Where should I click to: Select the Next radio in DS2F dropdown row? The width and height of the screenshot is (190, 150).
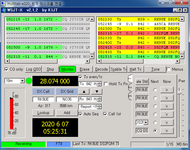[155, 123]
